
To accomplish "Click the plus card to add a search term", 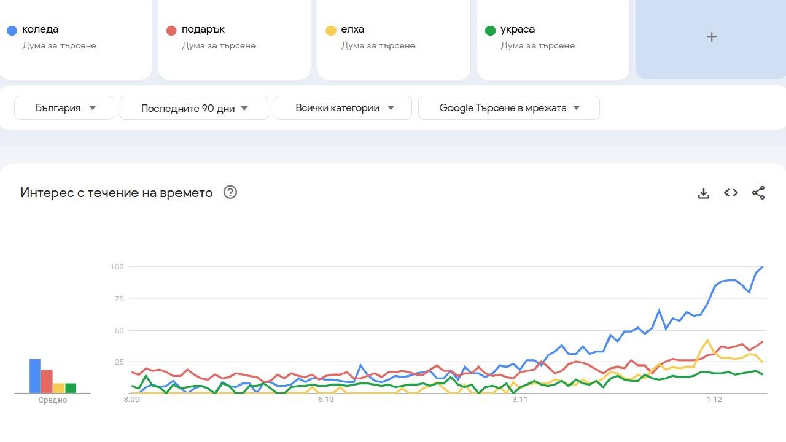I will point(711,37).
